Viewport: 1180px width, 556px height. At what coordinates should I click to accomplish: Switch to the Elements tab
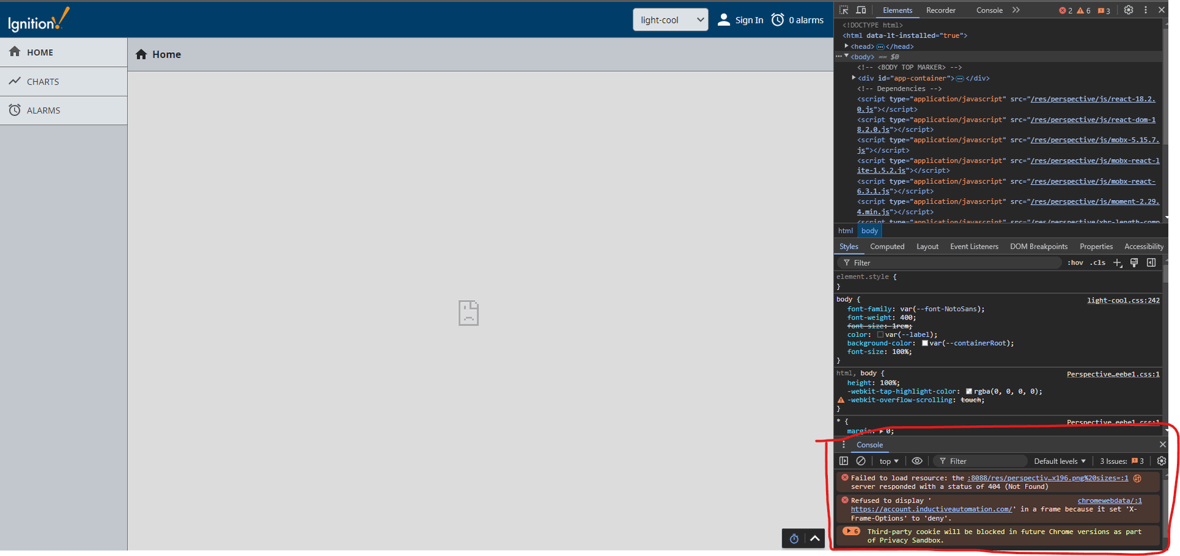[897, 10]
